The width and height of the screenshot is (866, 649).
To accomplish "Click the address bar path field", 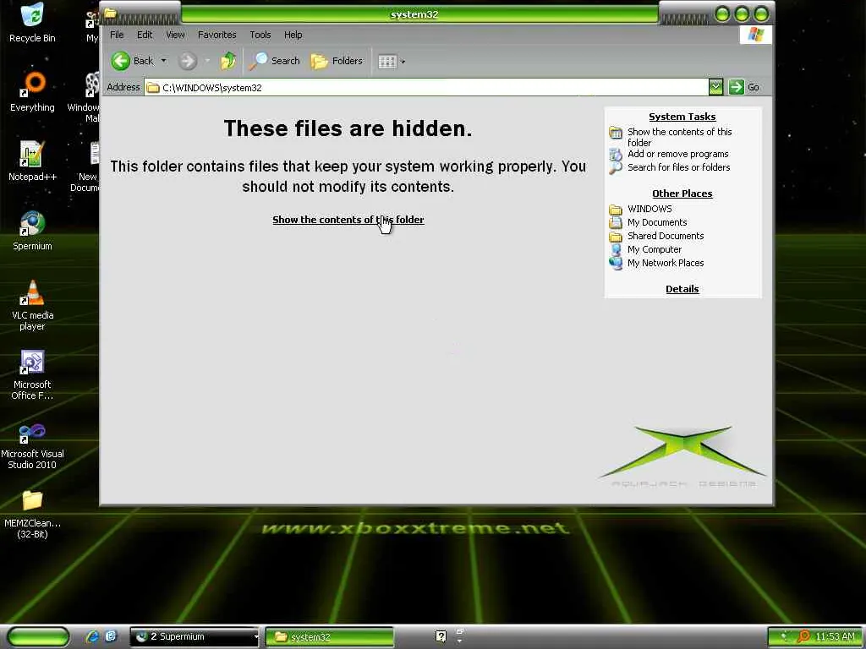I will 426,87.
